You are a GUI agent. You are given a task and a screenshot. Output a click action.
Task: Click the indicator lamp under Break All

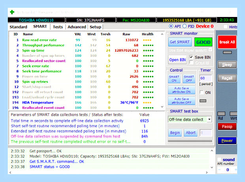(x=227, y=53)
